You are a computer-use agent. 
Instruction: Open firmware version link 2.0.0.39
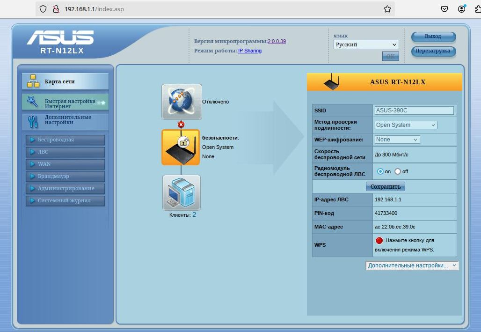(277, 41)
